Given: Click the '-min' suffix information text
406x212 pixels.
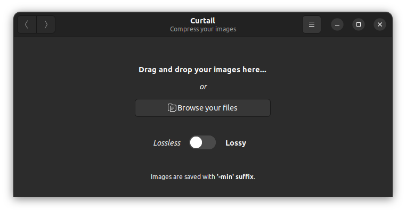Looking at the screenshot, I should coord(203,176).
